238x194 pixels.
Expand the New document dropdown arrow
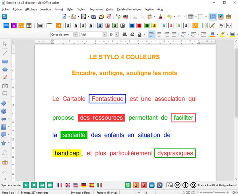click(69, 16)
